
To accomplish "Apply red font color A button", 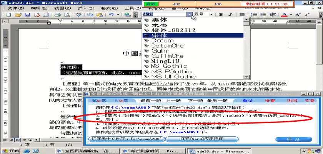I will coord(284,14).
